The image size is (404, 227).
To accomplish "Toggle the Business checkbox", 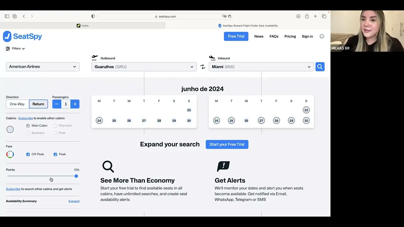I will click(x=28, y=133).
